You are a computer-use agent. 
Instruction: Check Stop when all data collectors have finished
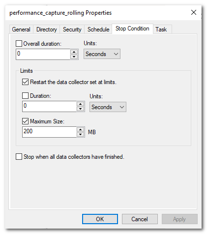19,157
